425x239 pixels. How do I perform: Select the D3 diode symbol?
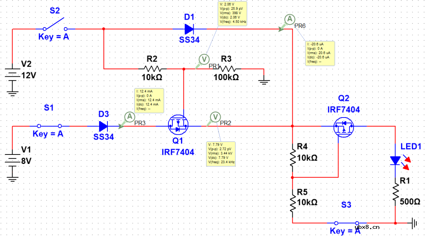click(103, 126)
